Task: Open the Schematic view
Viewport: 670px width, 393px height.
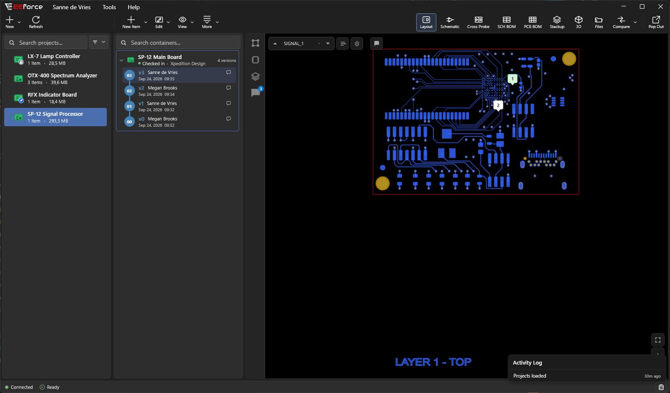Action: click(450, 22)
